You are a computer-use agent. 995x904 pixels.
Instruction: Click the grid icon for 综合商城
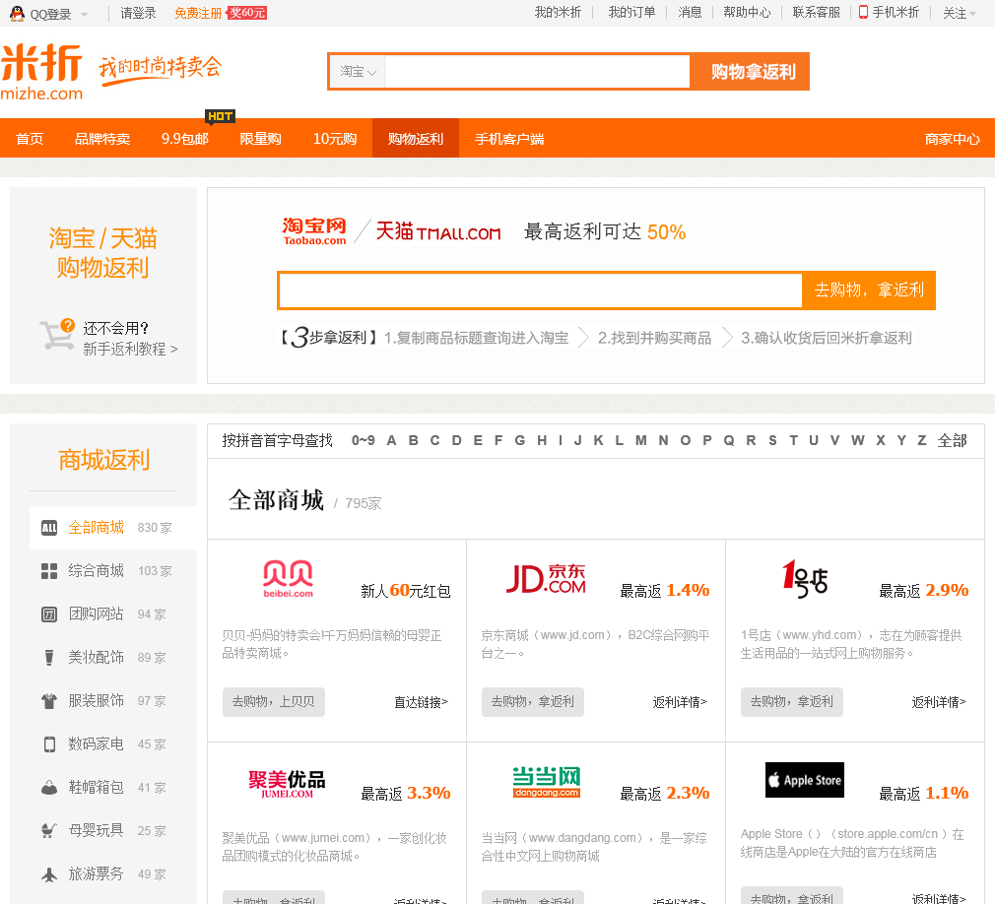[x=49, y=571]
